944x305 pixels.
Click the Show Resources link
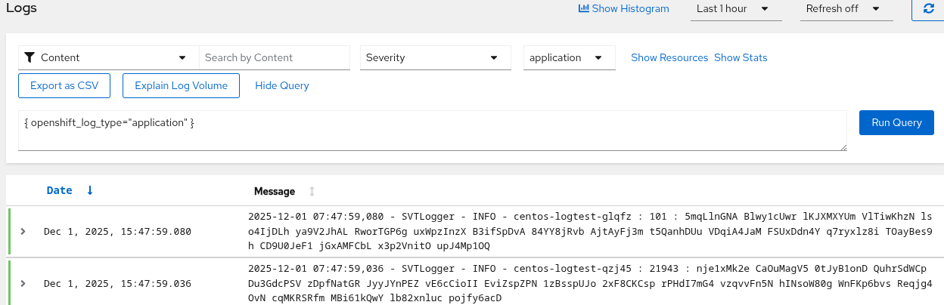[x=669, y=57]
